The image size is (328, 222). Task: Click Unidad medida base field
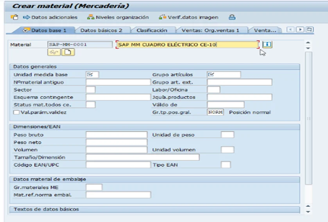click(92, 75)
